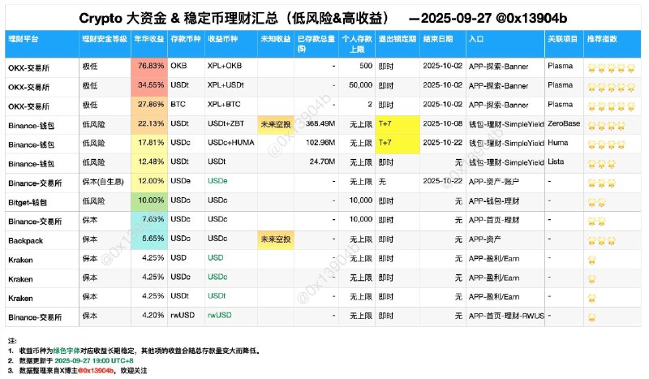
Task: Select the orange 27.86% yield cell
Action: coord(149,106)
